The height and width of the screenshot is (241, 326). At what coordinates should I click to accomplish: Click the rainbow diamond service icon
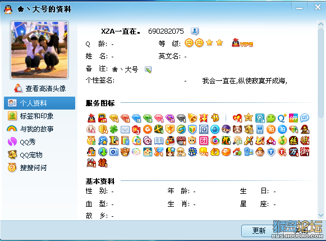pos(293,129)
